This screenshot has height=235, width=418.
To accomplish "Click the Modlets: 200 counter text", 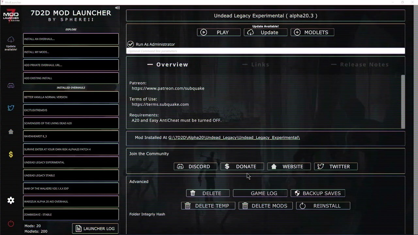I will 36,231.
